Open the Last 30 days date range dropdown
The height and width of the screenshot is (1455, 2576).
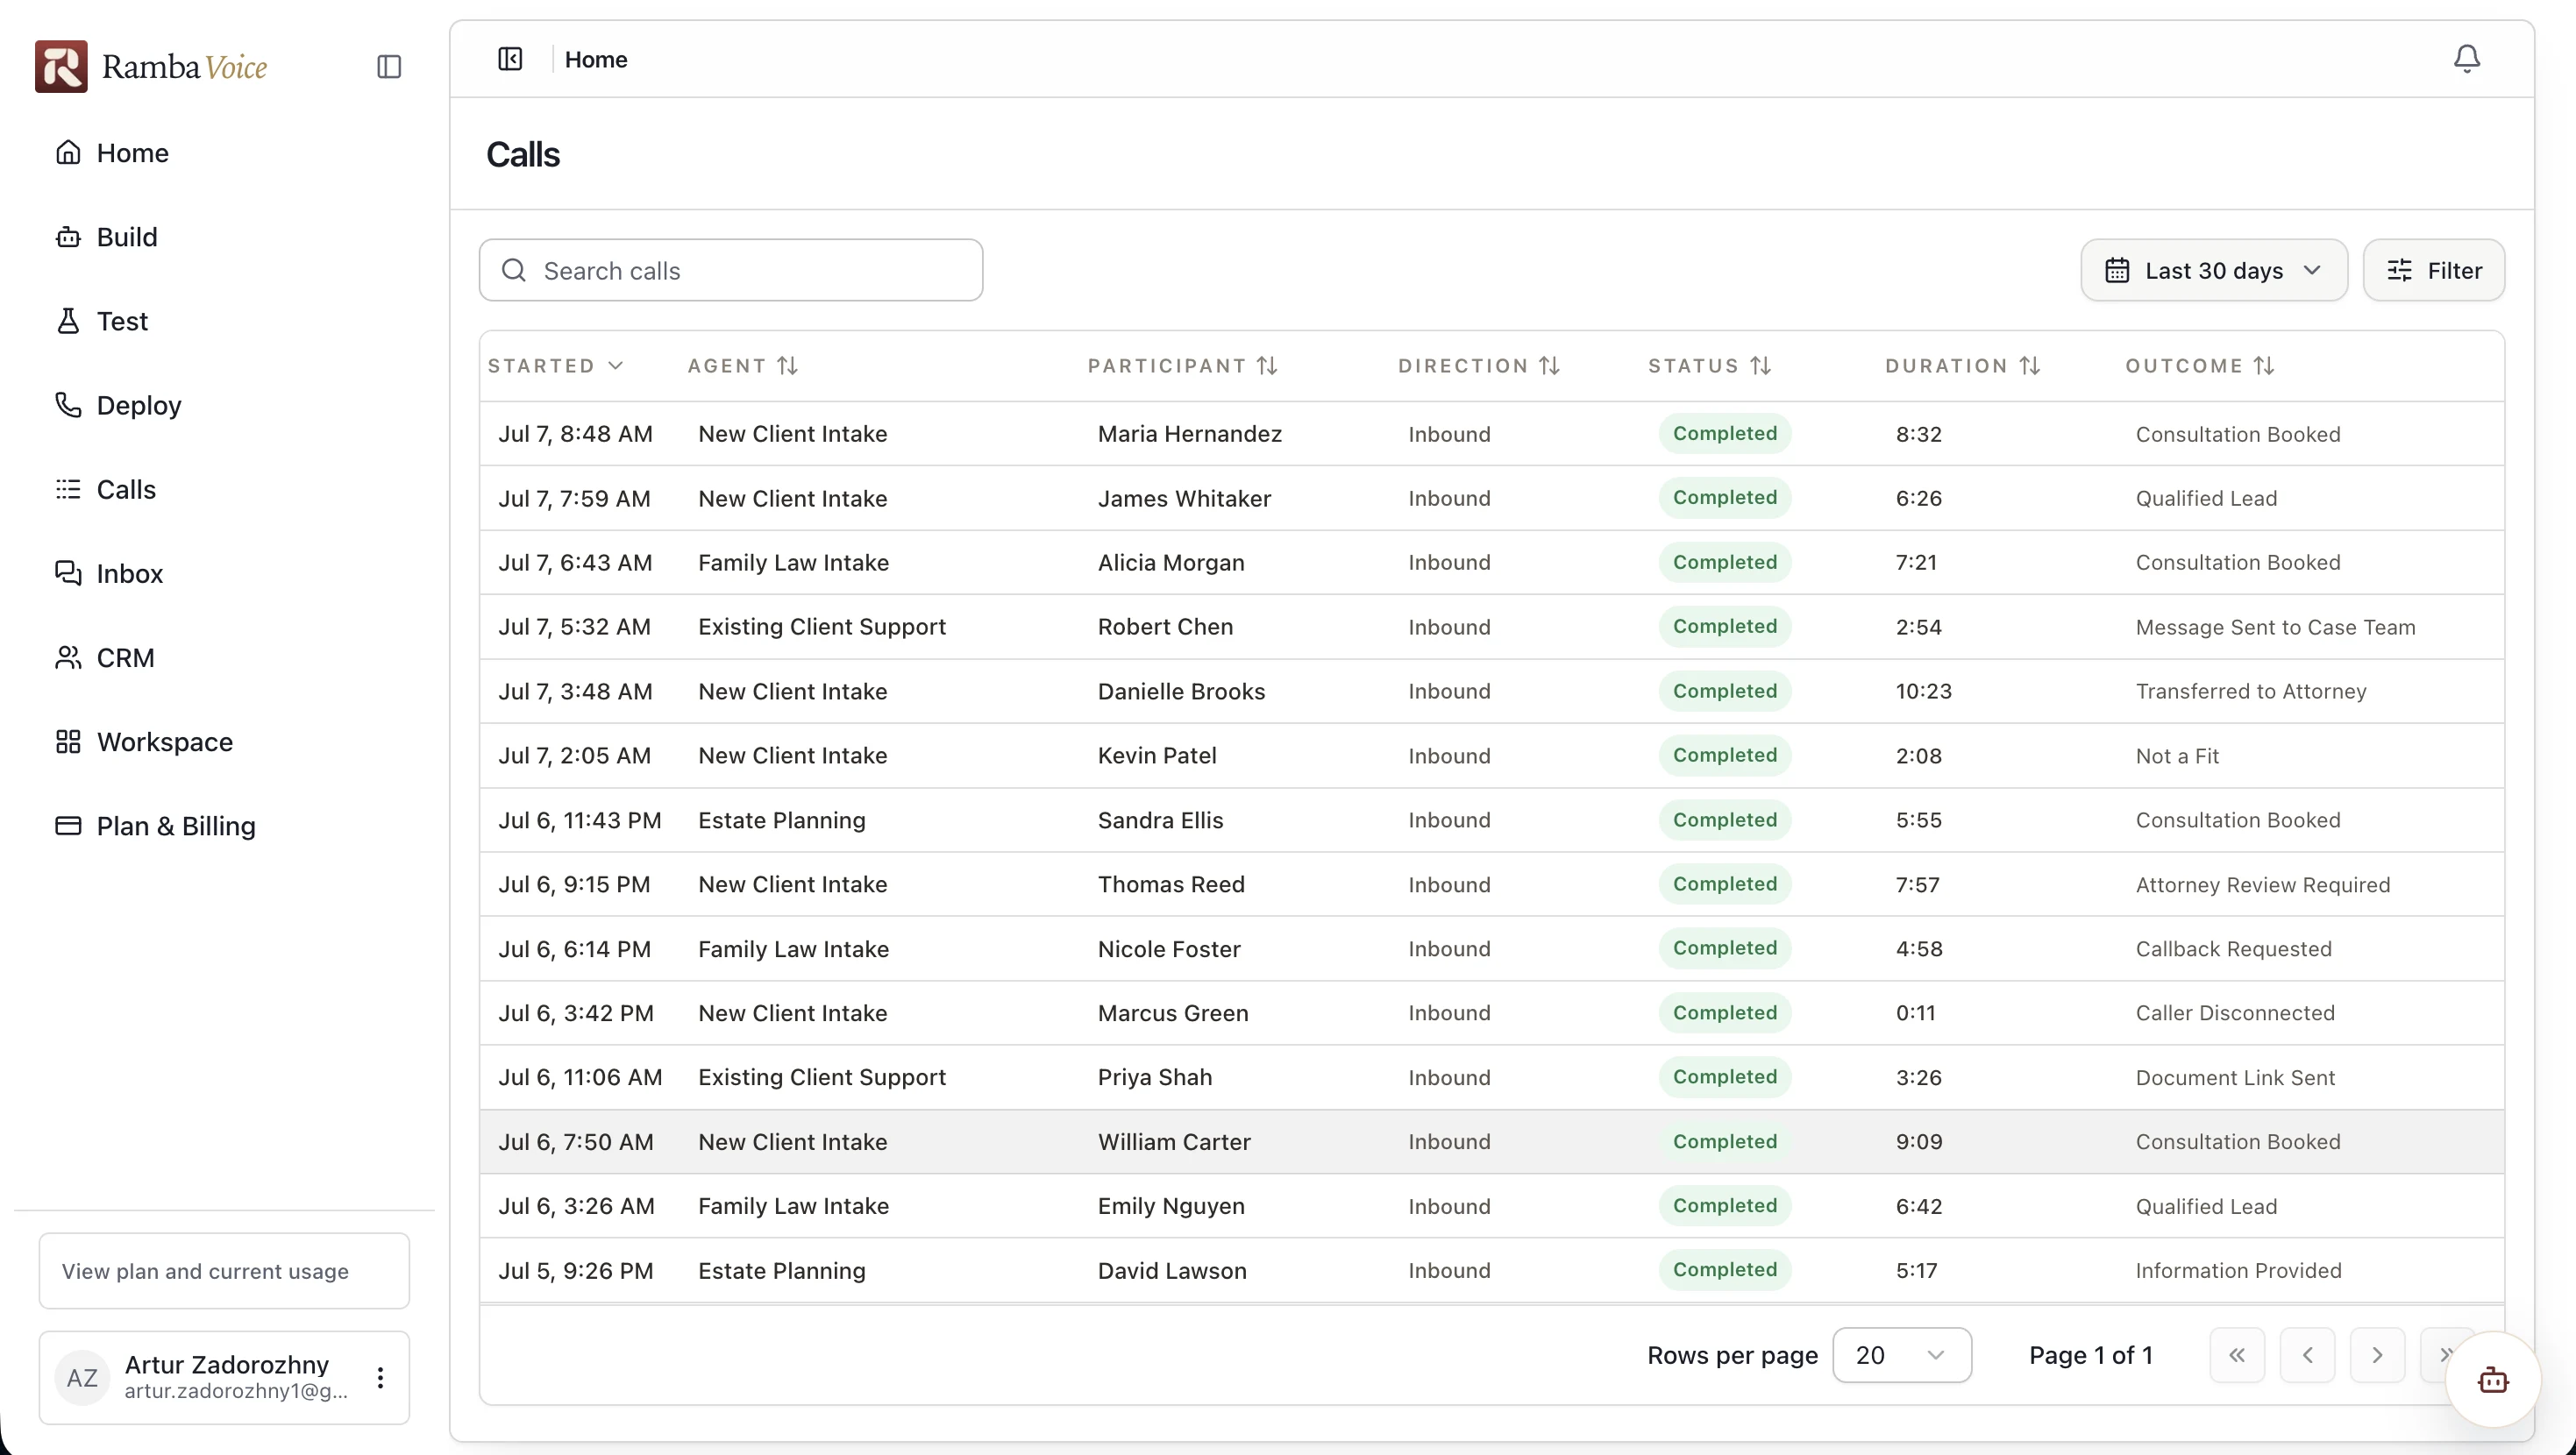pos(2214,270)
